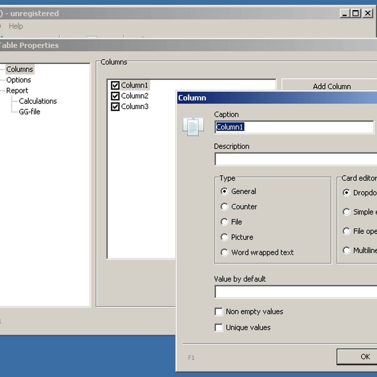377x377 pixels.
Task: Choose the File open card editor option
Action: click(347, 231)
